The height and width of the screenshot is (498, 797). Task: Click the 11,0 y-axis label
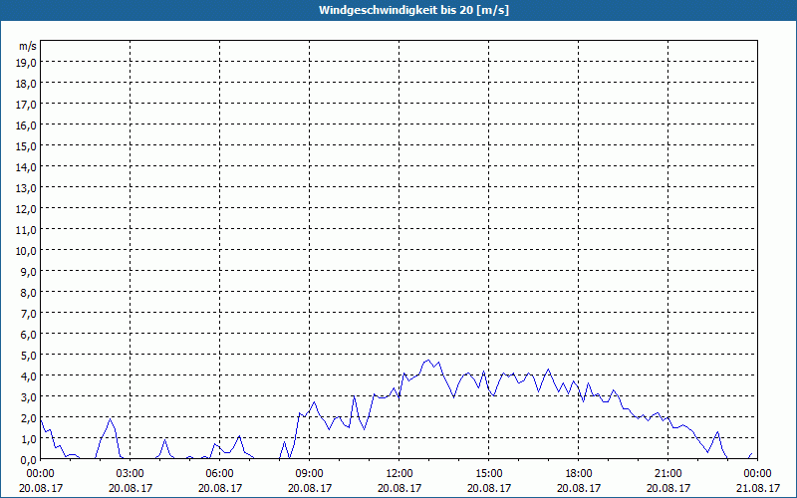[x=28, y=230]
